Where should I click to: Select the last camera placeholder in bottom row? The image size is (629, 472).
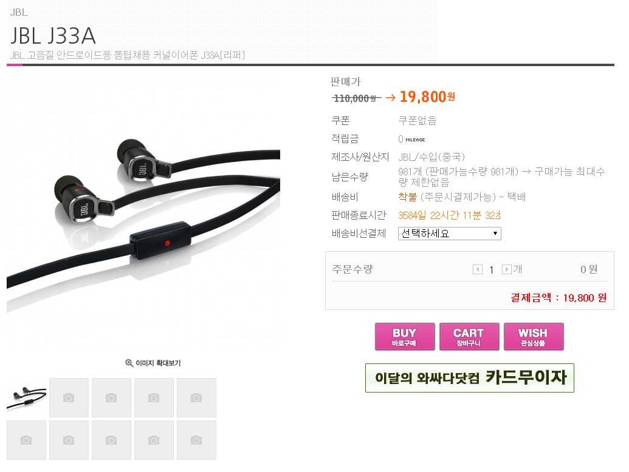pos(196,440)
